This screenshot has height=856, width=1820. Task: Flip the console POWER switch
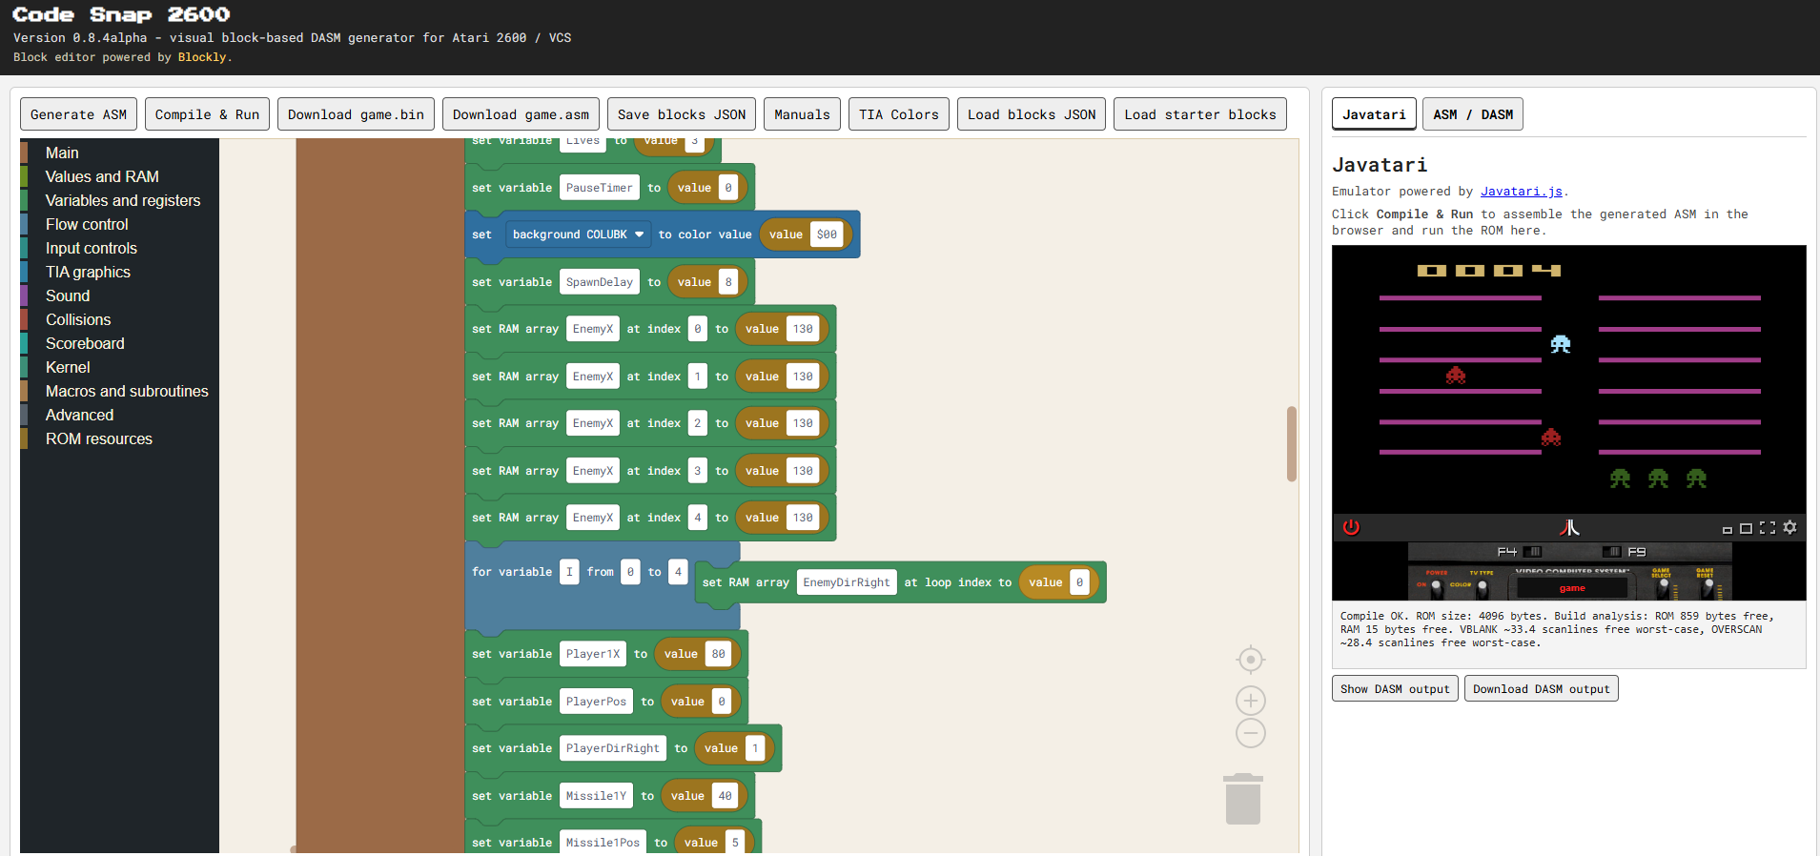[x=1437, y=586]
